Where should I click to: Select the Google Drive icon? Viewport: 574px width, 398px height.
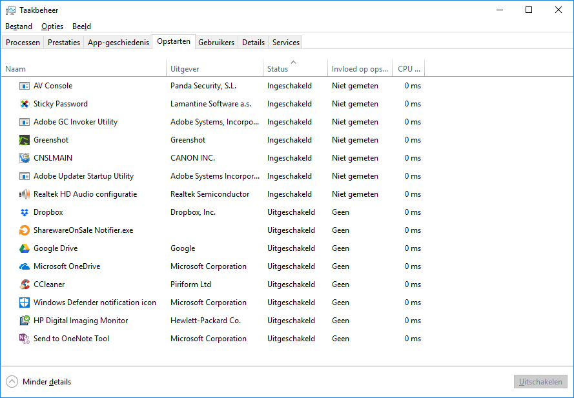click(x=25, y=248)
